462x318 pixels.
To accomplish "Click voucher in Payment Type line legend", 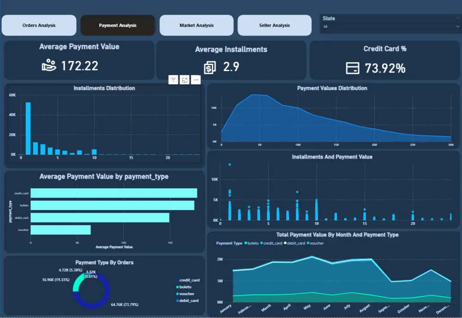I will click(x=315, y=243).
